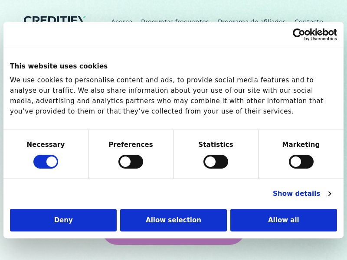Click the Cookiebot logo
Viewport: 347px width, 260px height.
point(314,35)
